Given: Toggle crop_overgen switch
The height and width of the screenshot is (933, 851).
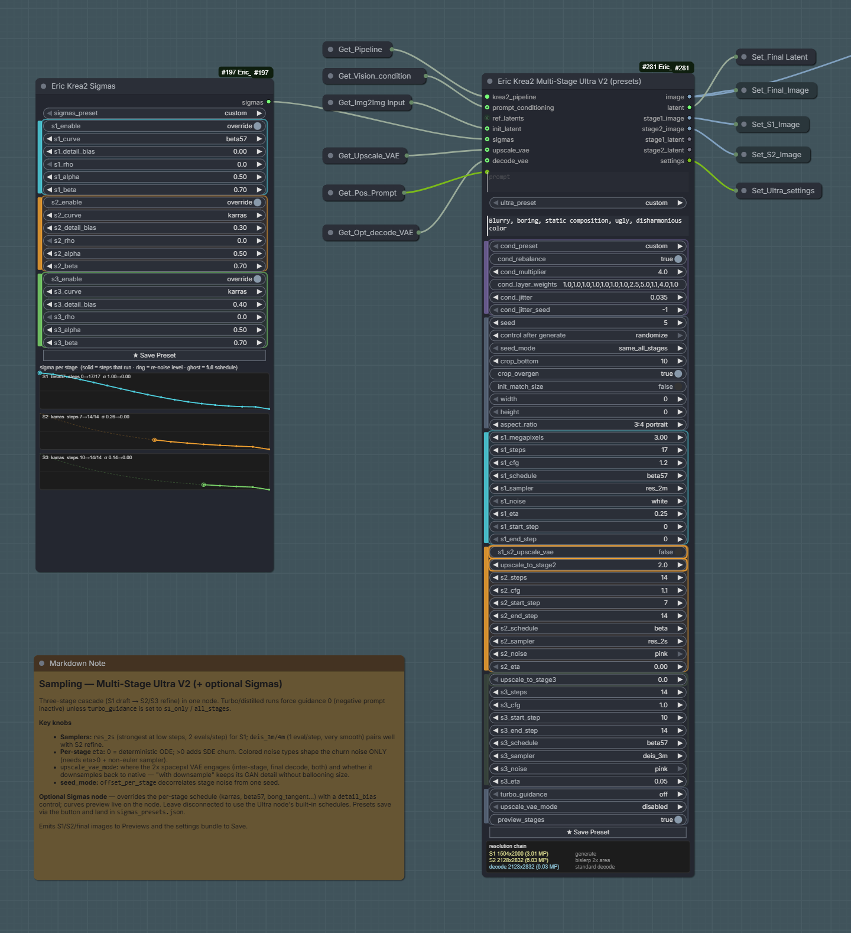Looking at the screenshot, I should [678, 373].
